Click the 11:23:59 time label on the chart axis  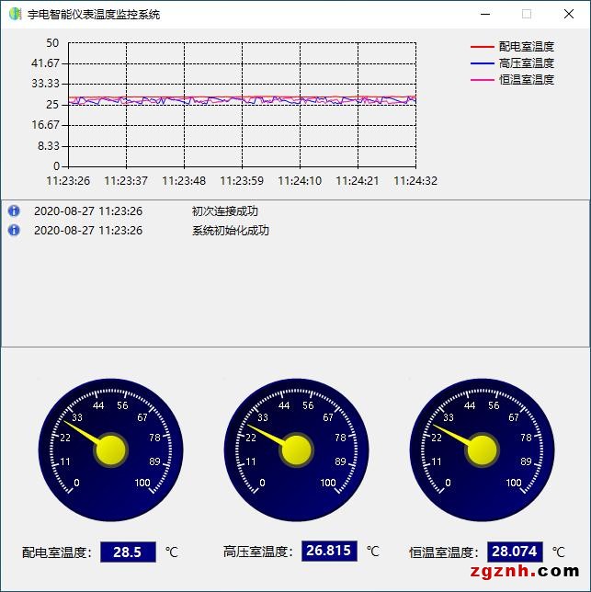pos(242,181)
